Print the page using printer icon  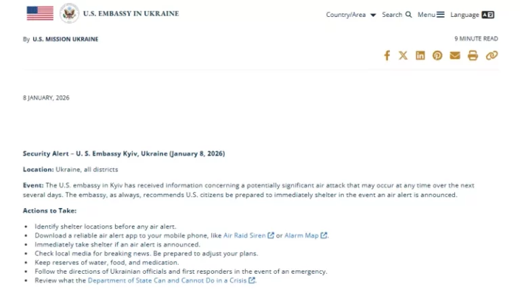(473, 56)
